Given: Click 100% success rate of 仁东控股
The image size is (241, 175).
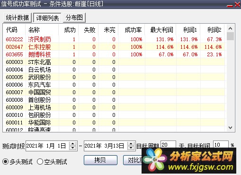Looking at the screenshot, I should click(x=136, y=47).
